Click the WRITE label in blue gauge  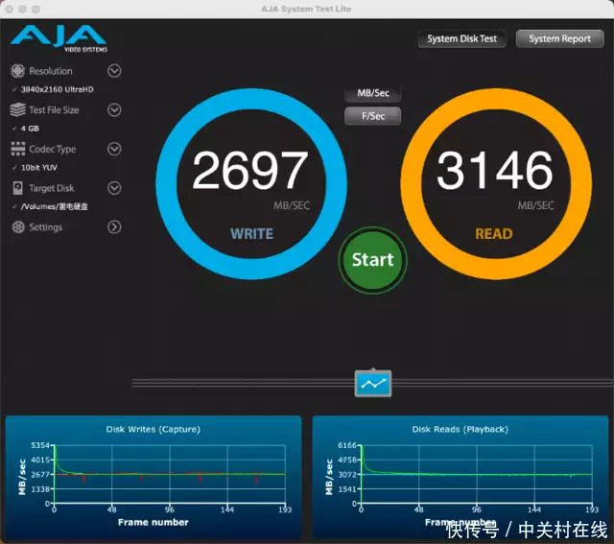tap(251, 234)
